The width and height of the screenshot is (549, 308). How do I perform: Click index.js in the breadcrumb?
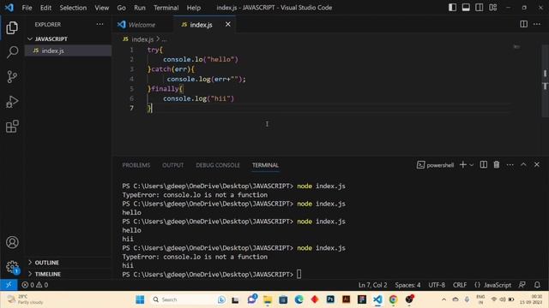coord(142,39)
